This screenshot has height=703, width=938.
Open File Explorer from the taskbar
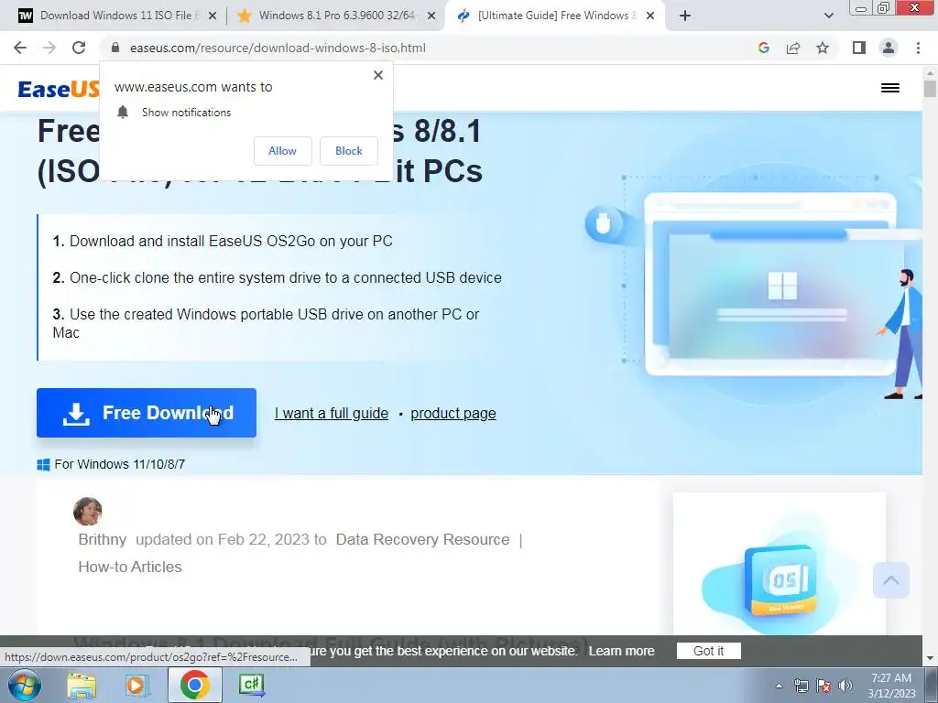pyautogui.click(x=82, y=685)
